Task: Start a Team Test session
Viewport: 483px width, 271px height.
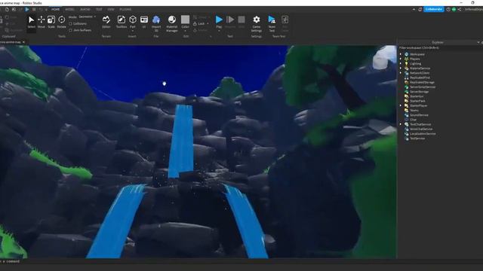Action: 272,23
